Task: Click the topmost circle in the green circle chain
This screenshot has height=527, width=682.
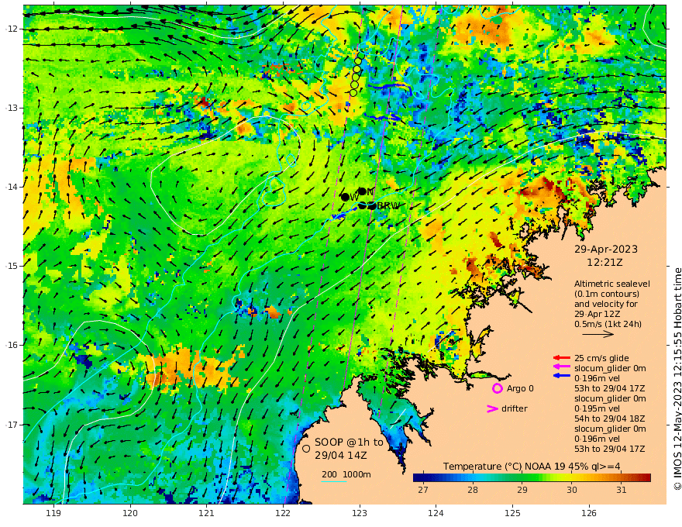Action: (360, 55)
